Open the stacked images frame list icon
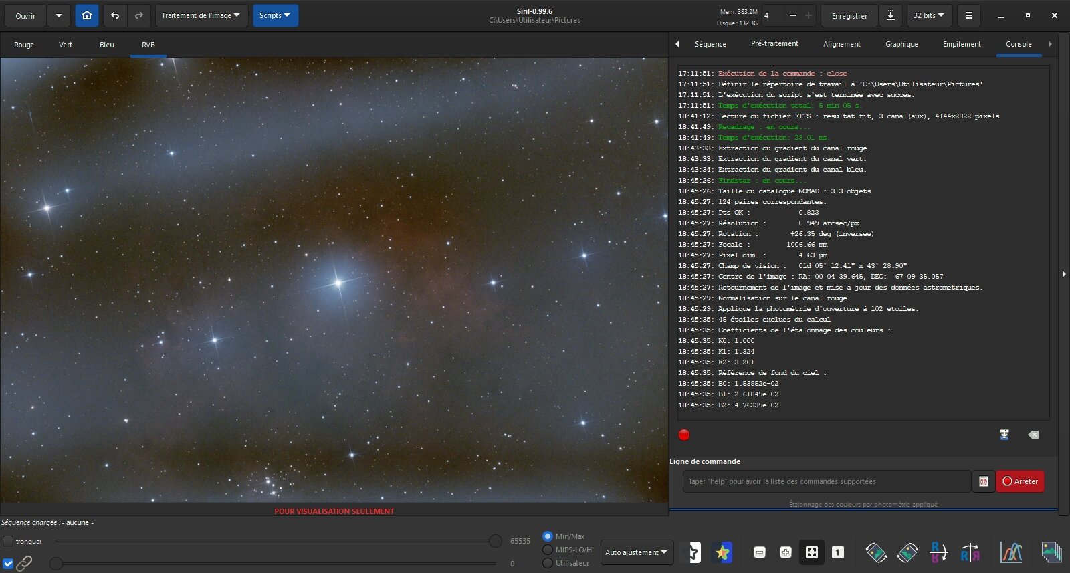The image size is (1070, 573). [x=1051, y=552]
